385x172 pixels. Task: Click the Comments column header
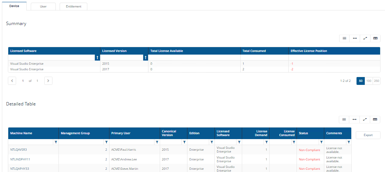click(x=338, y=133)
